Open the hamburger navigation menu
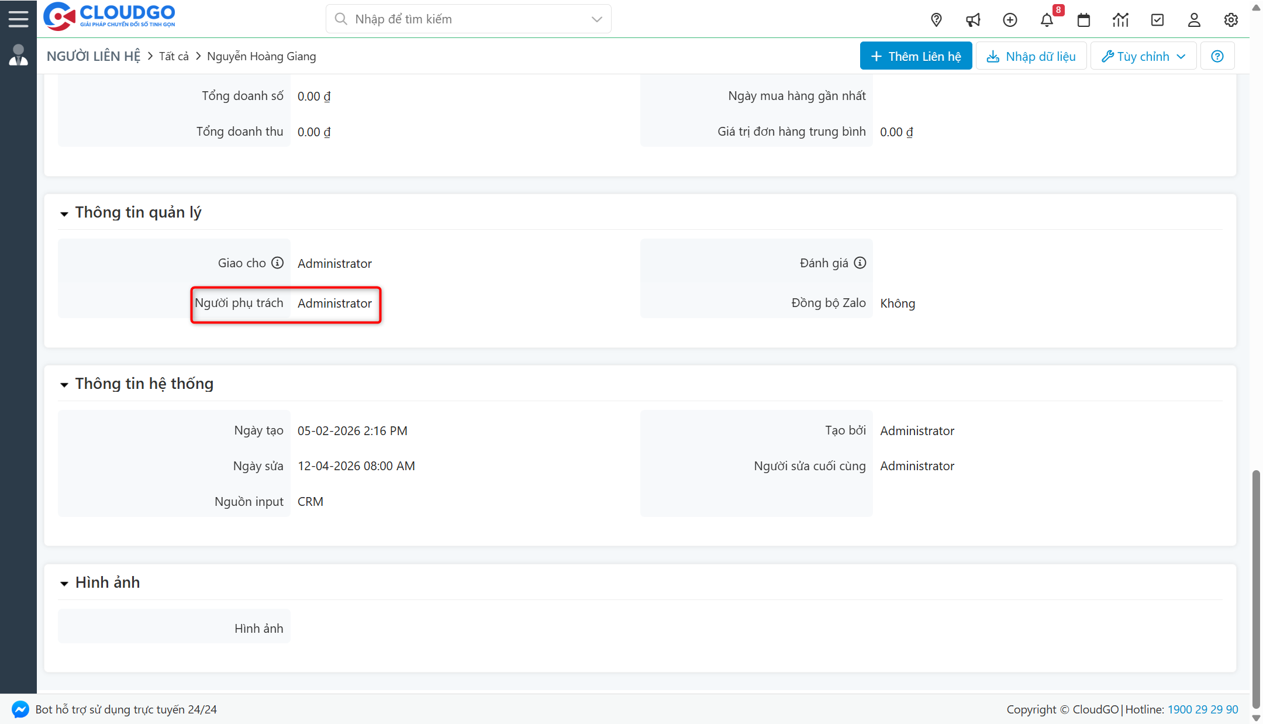Viewport: 1263px width, 724px height. (18, 18)
